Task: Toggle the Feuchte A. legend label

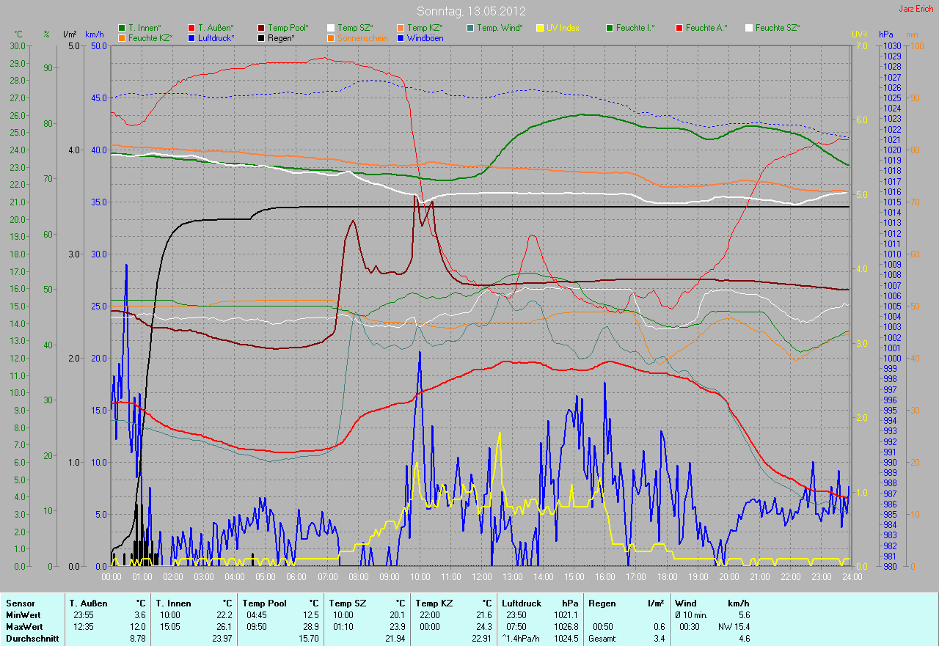Action: pos(707,28)
